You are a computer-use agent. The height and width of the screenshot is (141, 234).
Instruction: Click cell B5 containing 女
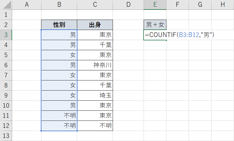click(x=59, y=55)
